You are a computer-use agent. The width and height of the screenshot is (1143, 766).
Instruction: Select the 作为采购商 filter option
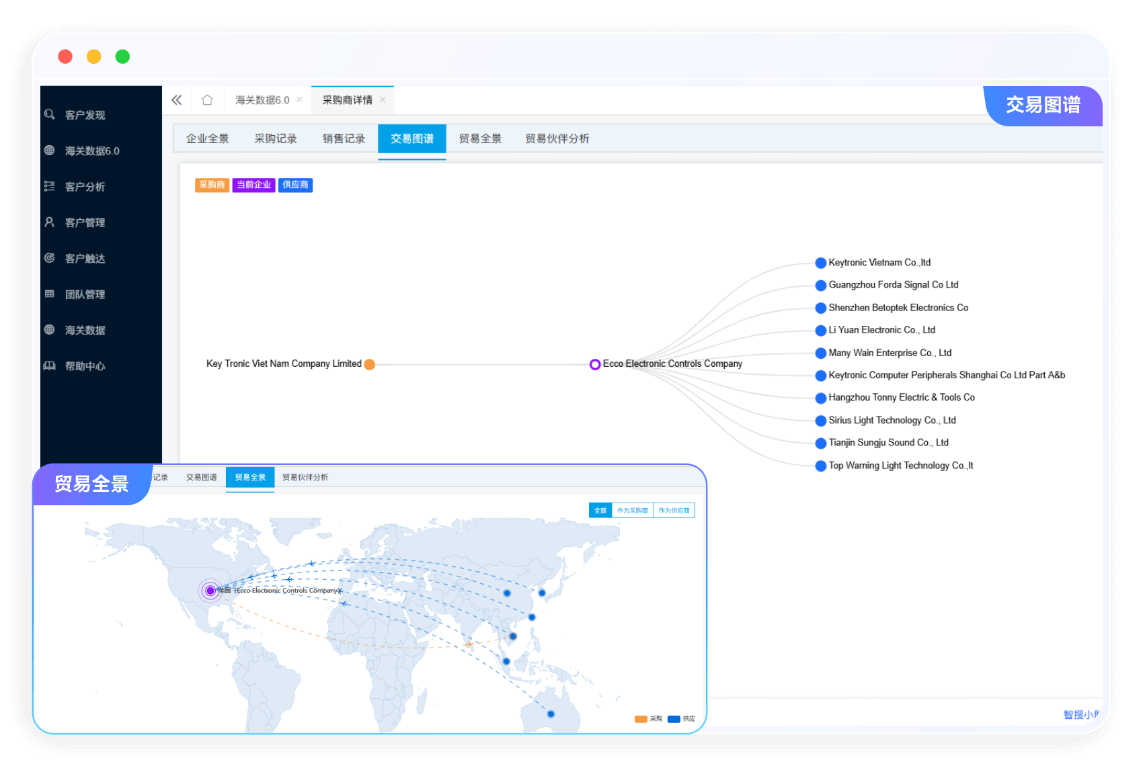tap(632, 511)
